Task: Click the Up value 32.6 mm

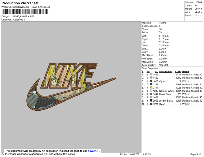Action: click(x=164, y=42)
